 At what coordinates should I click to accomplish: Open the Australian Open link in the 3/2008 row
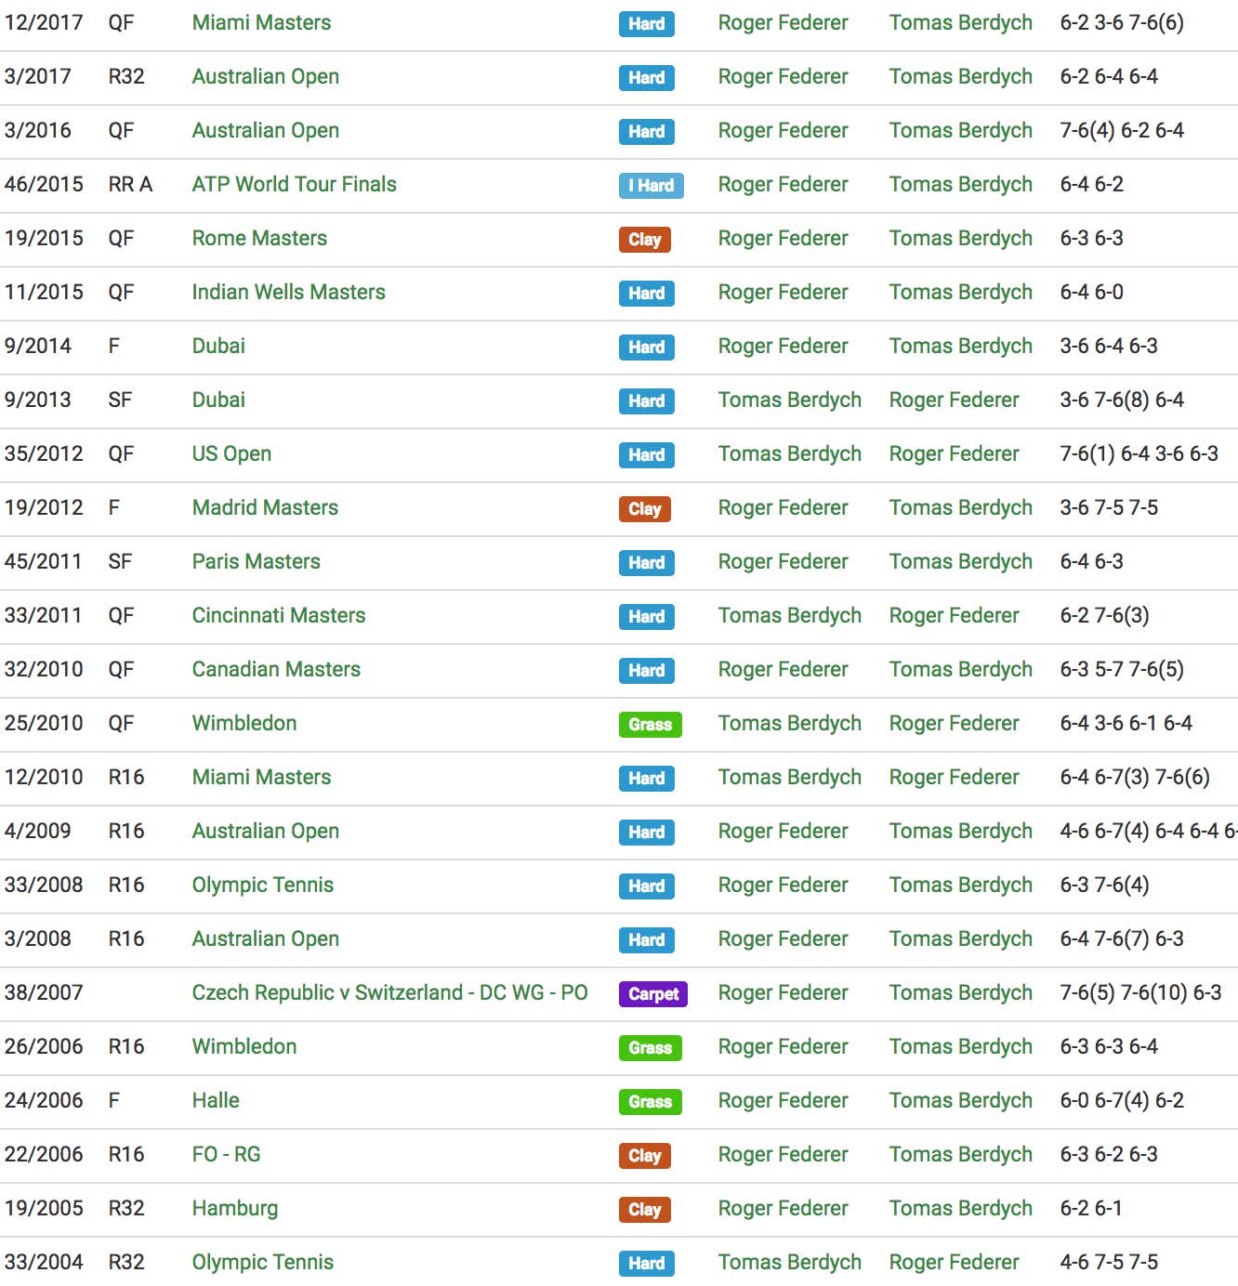[265, 938]
